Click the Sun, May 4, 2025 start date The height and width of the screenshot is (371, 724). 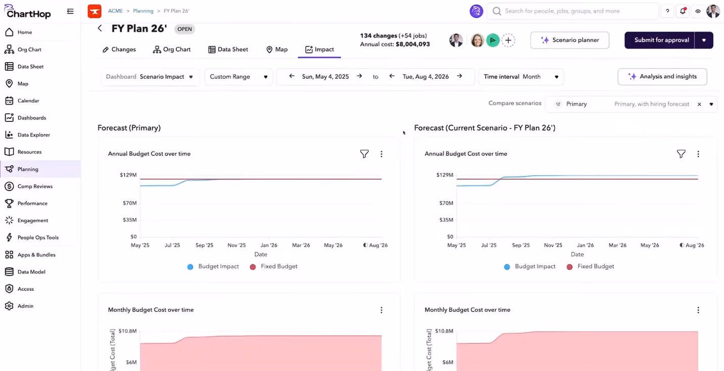(x=326, y=77)
